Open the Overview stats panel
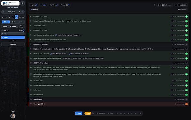The image size is (191, 120). pyautogui.click(x=53, y=5)
